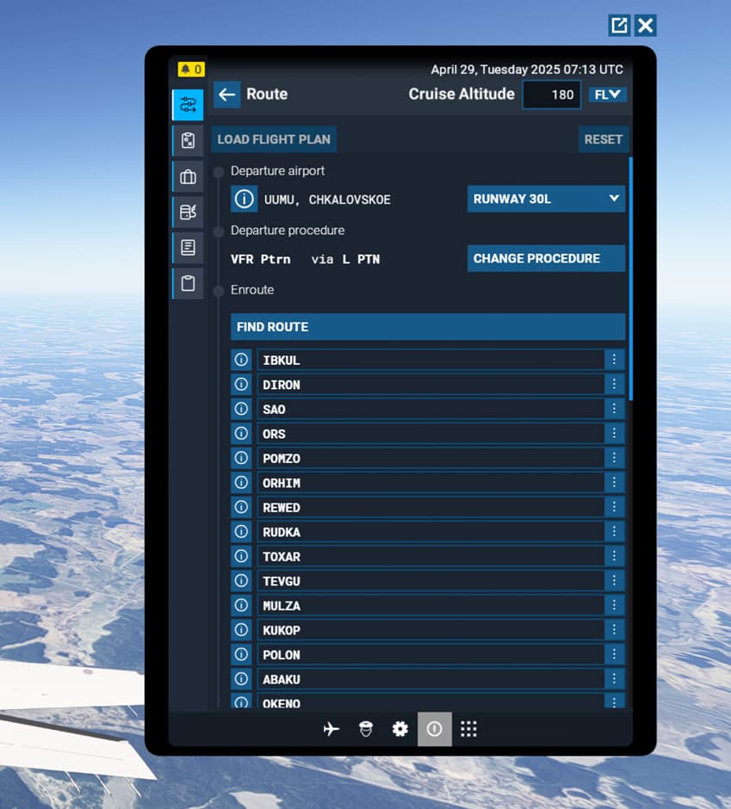Viewport: 731px width, 809px height.
Task: Open the options menu beside IBKUL waypoint
Action: [614, 360]
